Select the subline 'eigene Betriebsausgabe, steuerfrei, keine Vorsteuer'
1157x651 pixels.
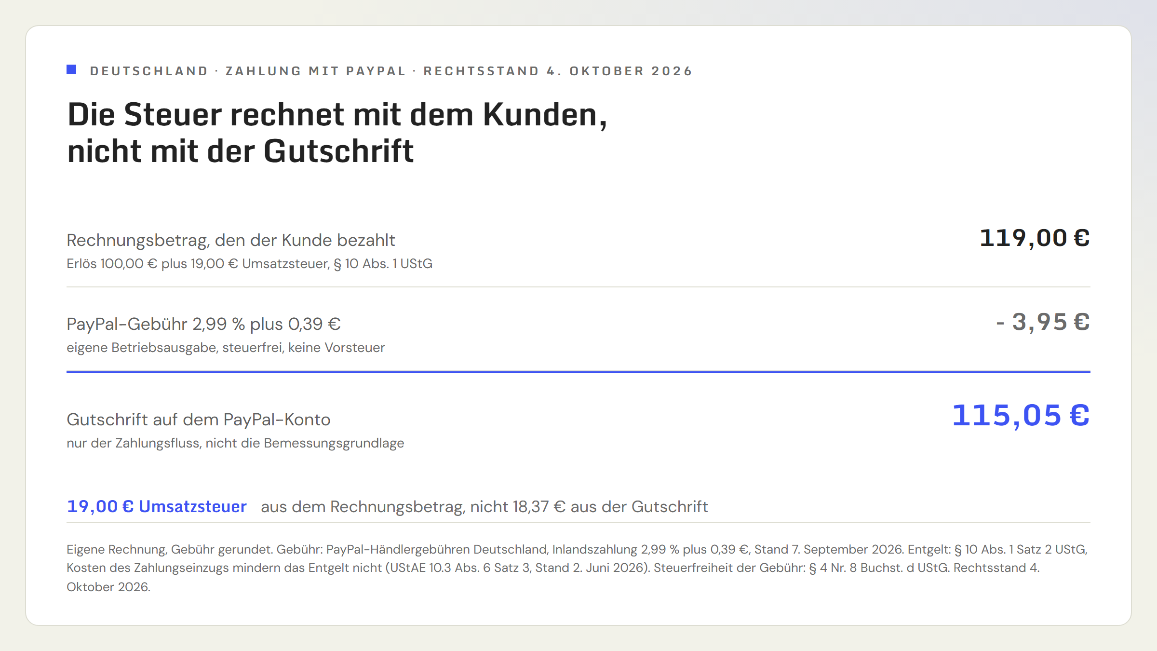[x=226, y=348]
